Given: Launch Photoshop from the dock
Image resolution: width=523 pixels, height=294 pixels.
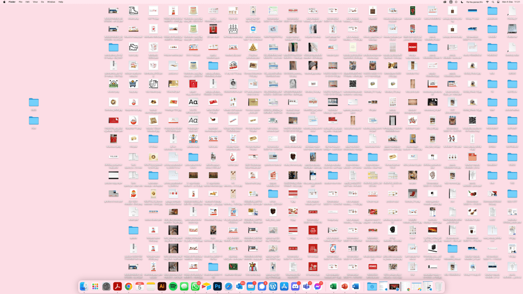Looking at the screenshot, I should click(218, 287).
